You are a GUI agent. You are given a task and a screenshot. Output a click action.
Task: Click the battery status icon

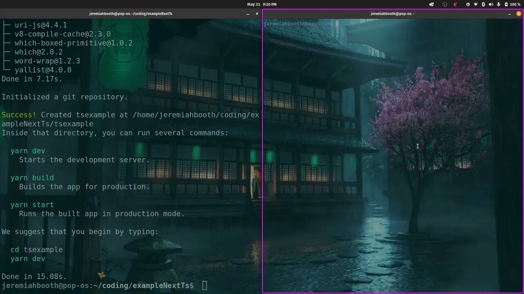click(x=506, y=4)
